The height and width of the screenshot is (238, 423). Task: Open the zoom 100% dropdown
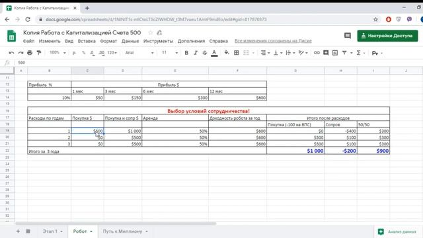point(58,53)
